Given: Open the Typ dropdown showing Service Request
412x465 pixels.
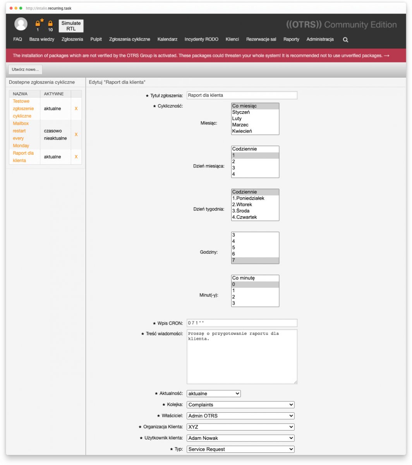Looking at the screenshot, I should point(240,449).
